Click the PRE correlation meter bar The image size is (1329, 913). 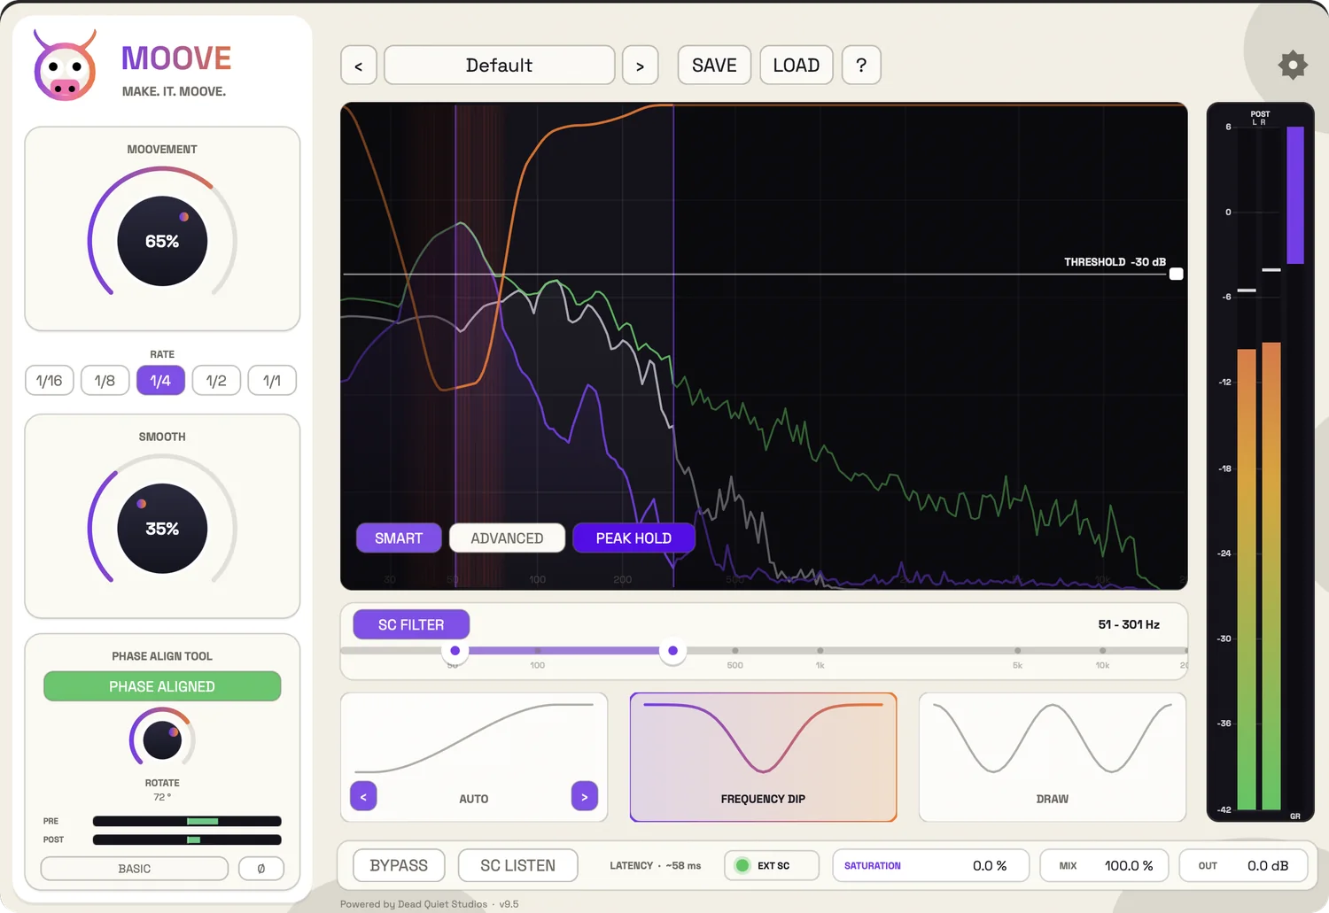point(187,821)
